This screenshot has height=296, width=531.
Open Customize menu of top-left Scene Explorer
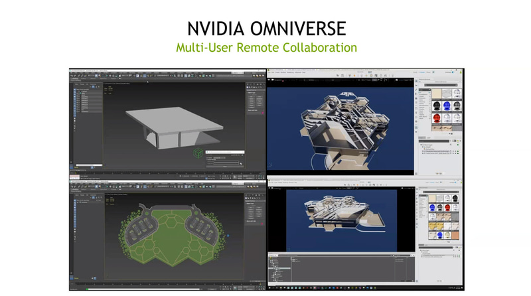(93, 84)
